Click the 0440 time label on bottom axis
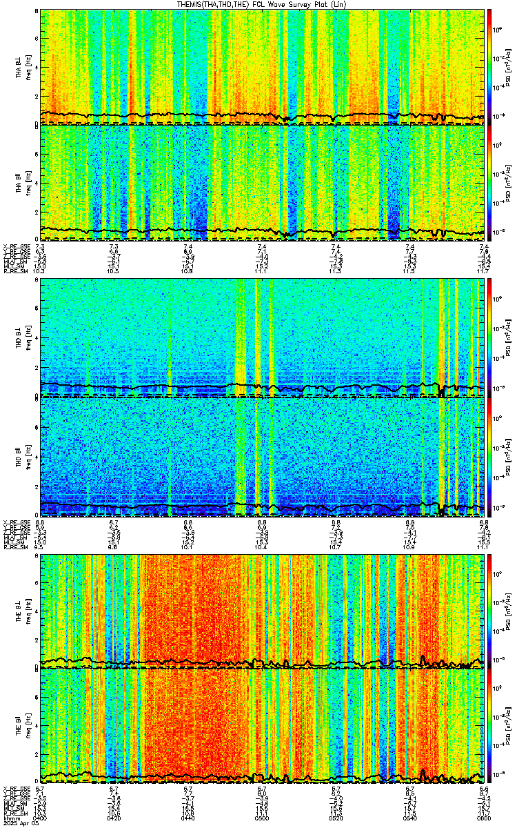 click(188, 819)
